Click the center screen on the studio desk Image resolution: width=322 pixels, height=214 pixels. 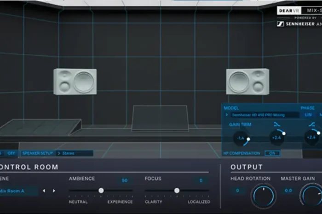click(160, 118)
